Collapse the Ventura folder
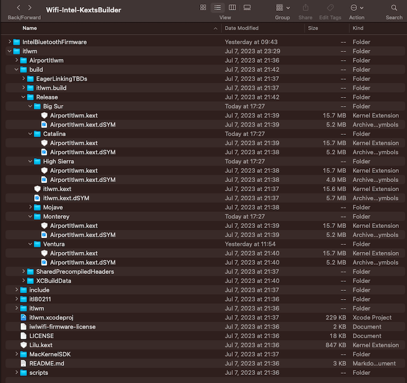This screenshot has width=407, height=383. [30, 244]
